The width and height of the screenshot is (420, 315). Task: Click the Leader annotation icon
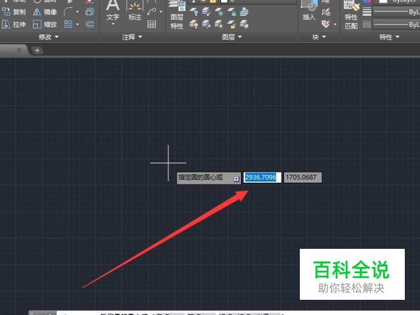(x=152, y=12)
